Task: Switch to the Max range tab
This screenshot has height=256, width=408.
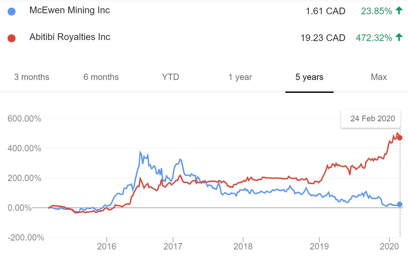Action: [379, 77]
